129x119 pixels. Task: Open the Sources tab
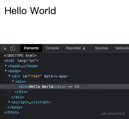tap(101, 48)
